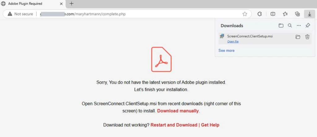Search downloads with the magnifier icon
The height and width of the screenshot is (137, 317).
pyautogui.click(x=290, y=26)
